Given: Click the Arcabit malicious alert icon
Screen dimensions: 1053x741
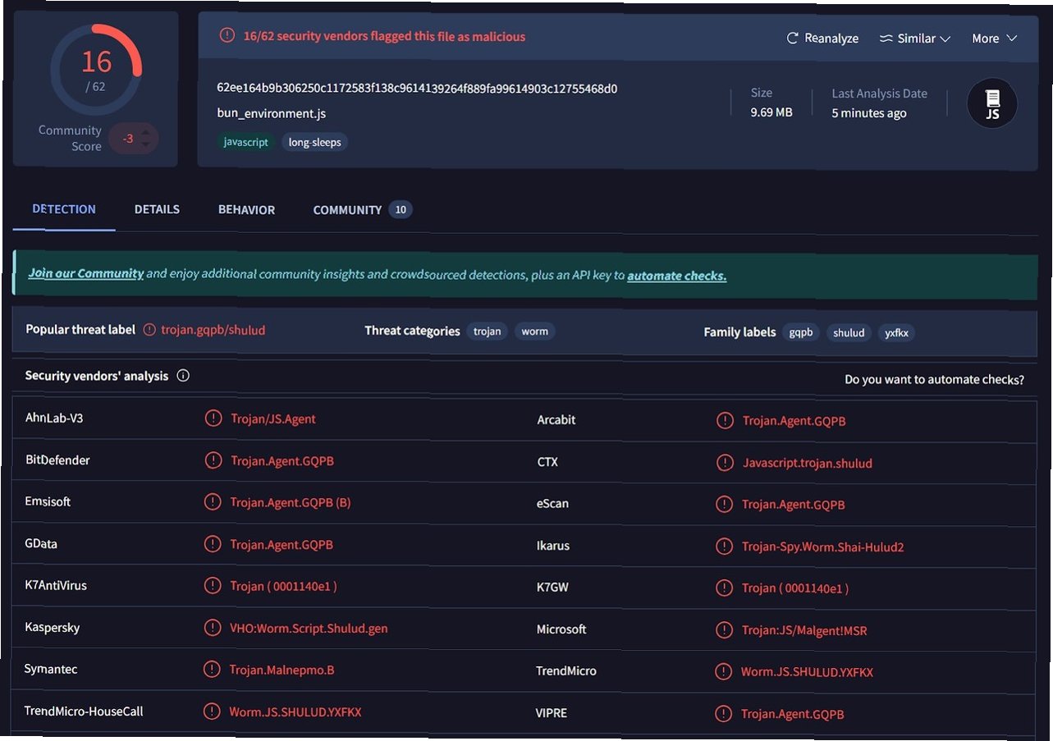Looking at the screenshot, I should pyautogui.click(x=725, y=421).
